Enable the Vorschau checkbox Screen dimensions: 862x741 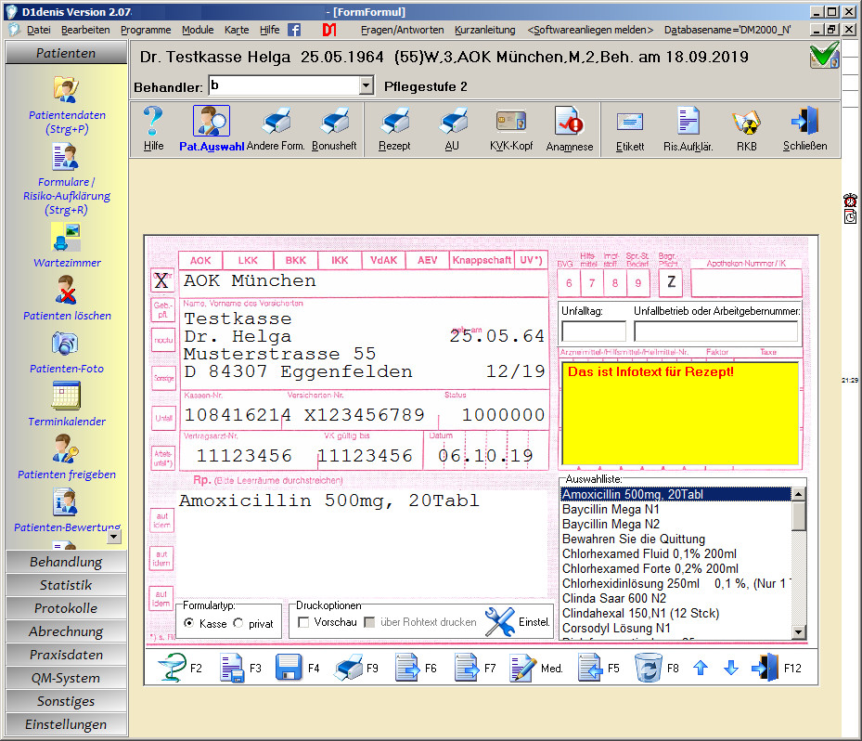[302, 622]
